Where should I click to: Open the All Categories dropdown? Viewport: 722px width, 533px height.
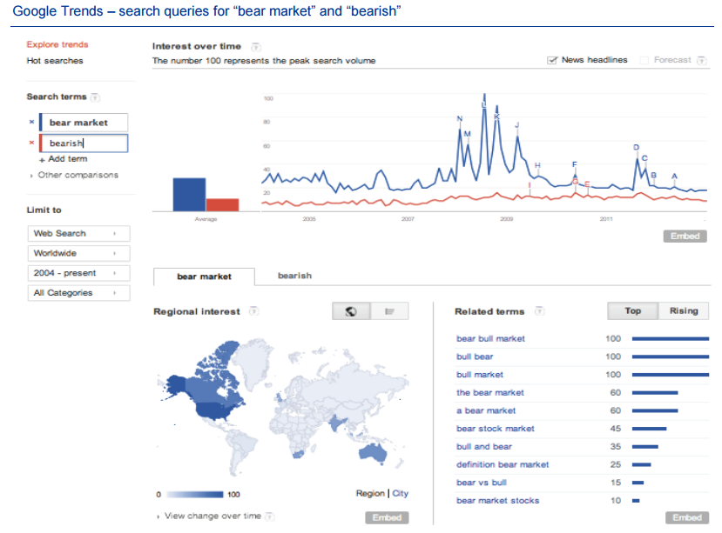tap(78, 292)
